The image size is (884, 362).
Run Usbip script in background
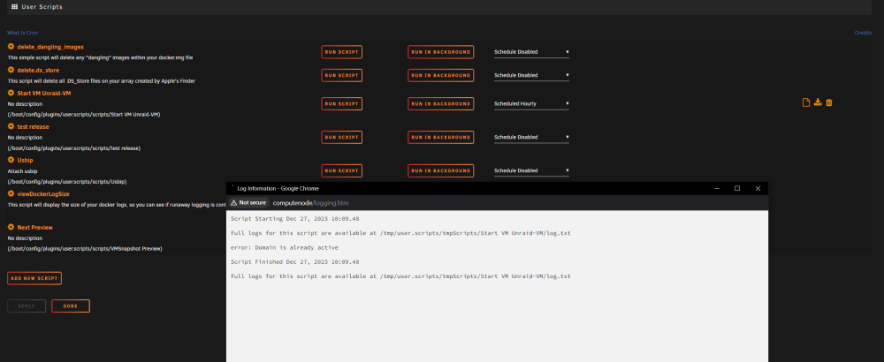(x=441, y=170)
